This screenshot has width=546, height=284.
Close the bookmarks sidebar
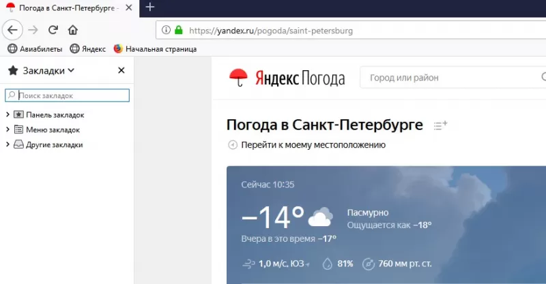coord(121,71)
